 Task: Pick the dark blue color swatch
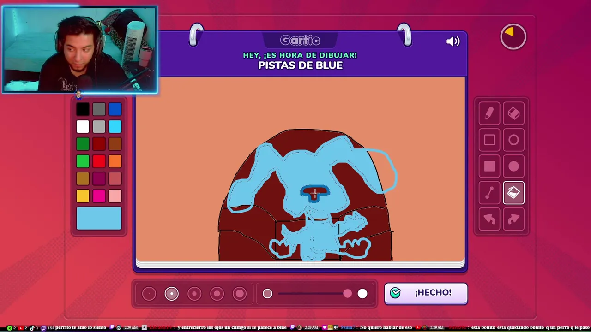pos(115,109)
